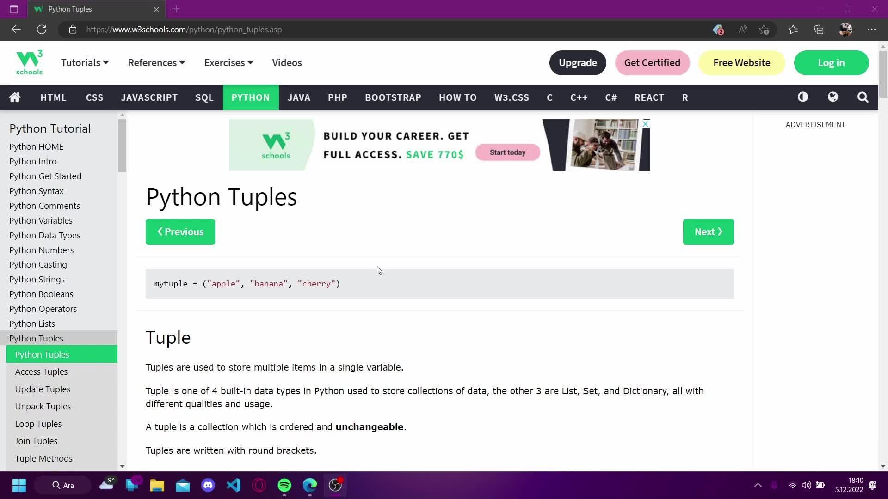Follow the Dictionary hyperlink

pyautogui.click(x=645, y=391)
